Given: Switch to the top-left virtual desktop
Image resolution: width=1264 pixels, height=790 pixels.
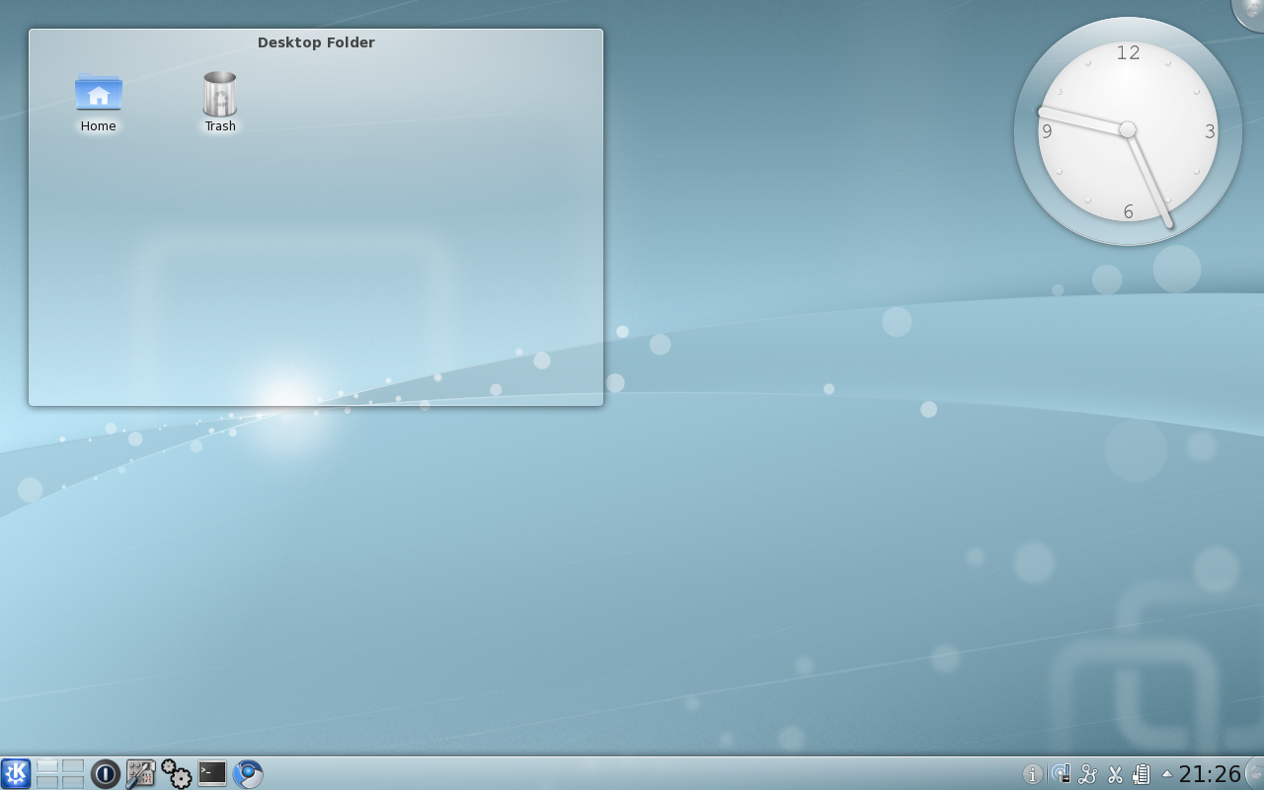Looking at the screenshot, I should tap(47, 765).
